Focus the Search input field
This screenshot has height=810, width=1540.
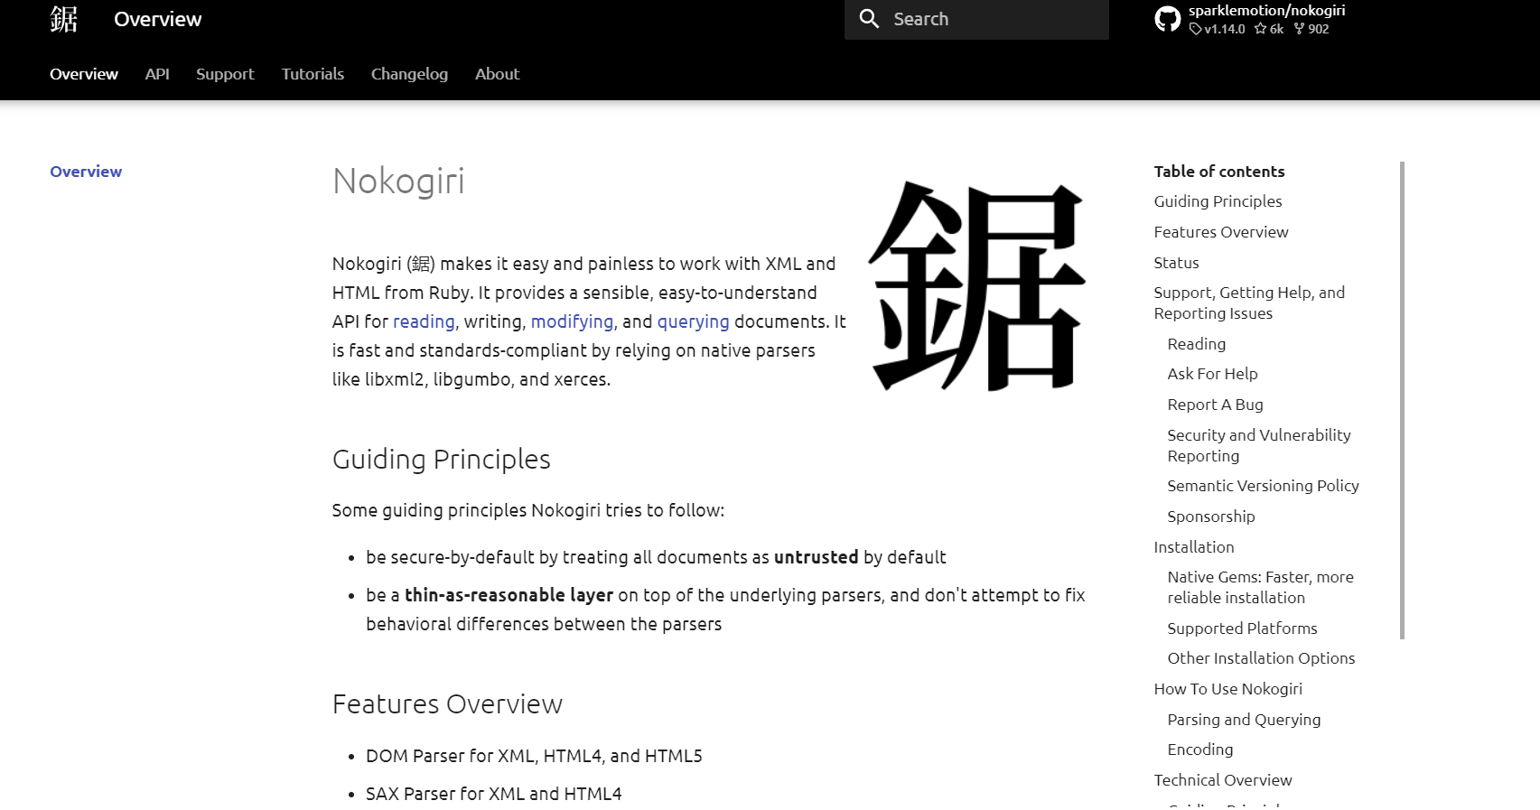(976, 19)
